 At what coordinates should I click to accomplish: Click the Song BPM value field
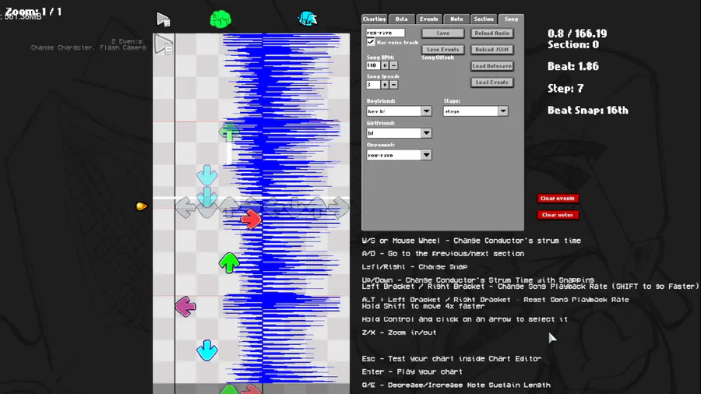point(373,65)
